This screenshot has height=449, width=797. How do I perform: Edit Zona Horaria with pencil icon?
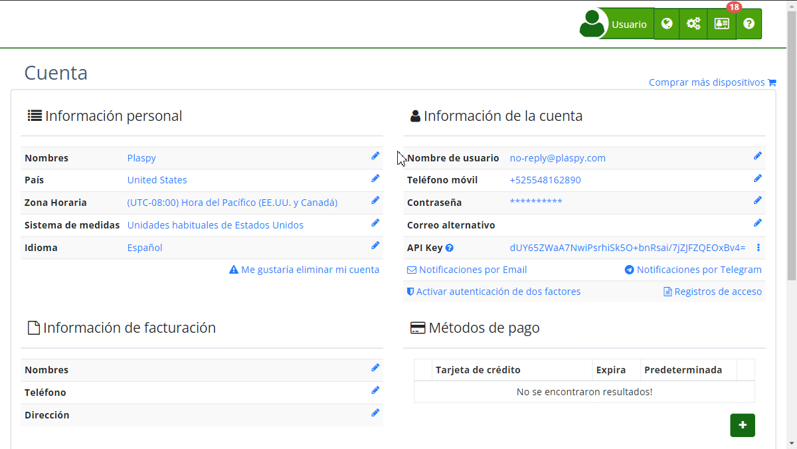pos(375,201)
